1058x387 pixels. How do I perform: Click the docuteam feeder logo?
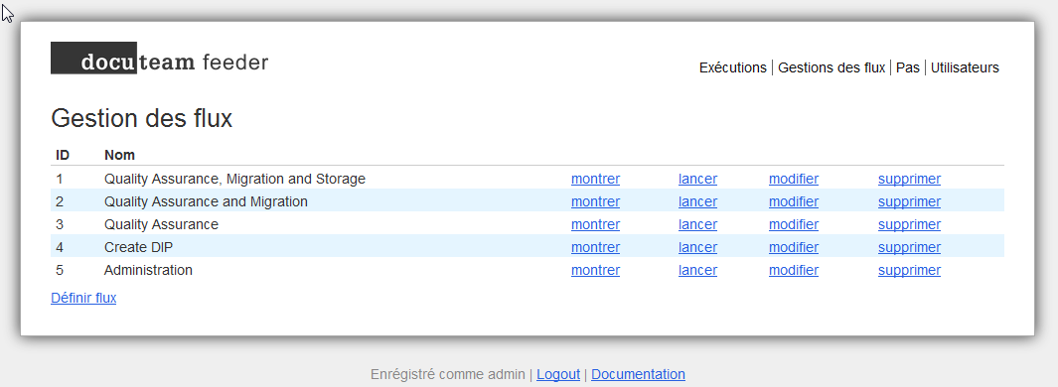(x=159, y=59)
